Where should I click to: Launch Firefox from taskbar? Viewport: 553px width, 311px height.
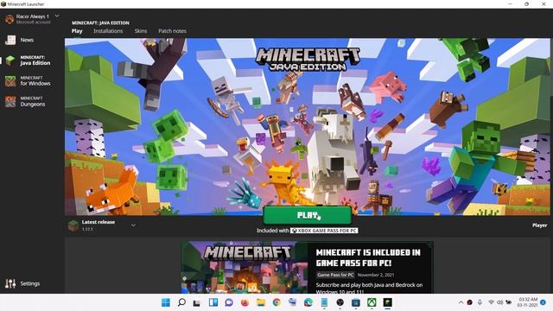(245, 302)
